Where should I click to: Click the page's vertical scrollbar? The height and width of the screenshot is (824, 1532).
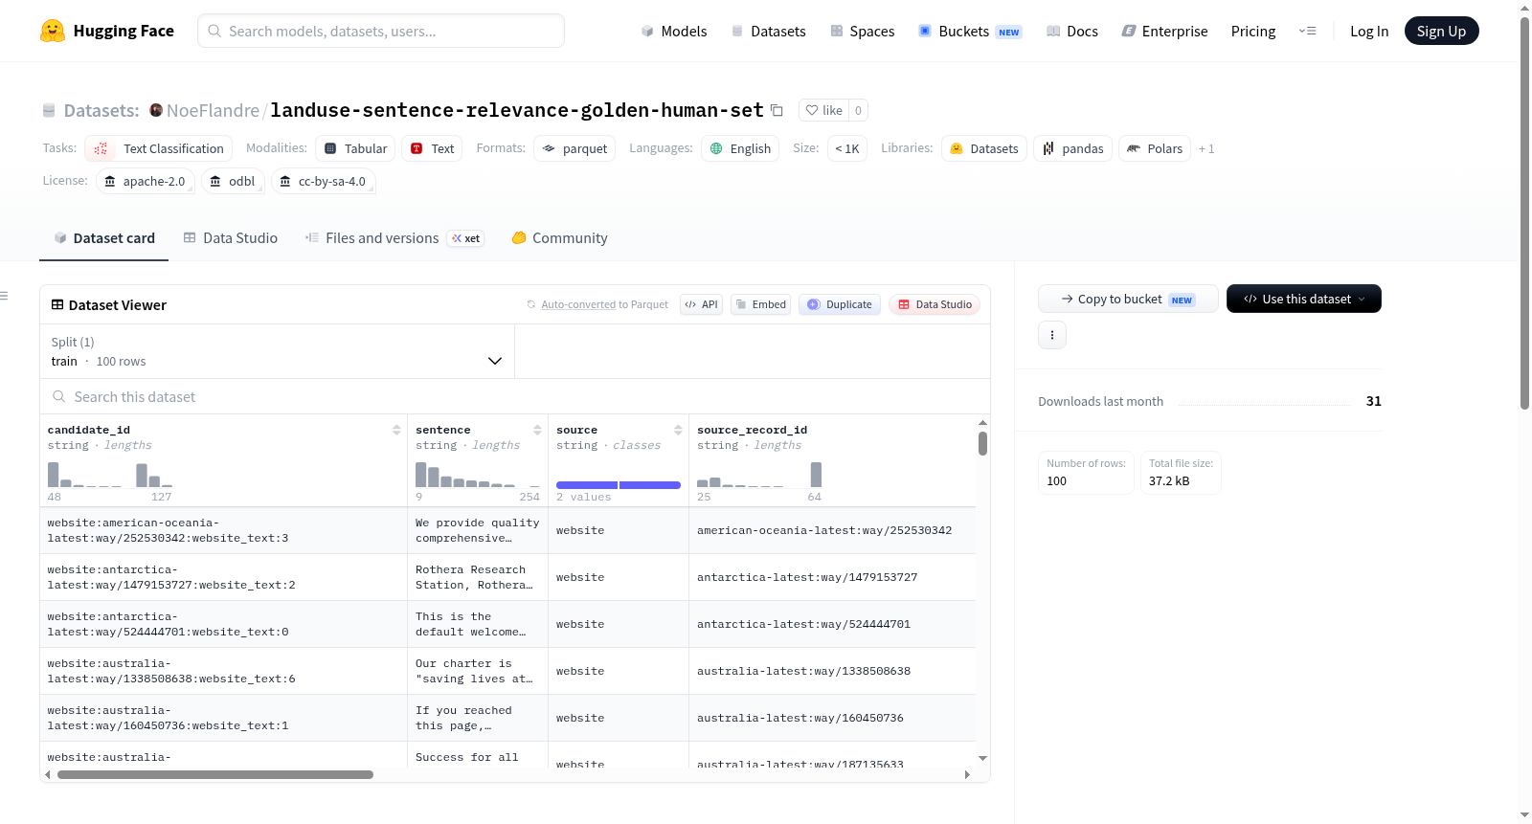coord(1524,212)
